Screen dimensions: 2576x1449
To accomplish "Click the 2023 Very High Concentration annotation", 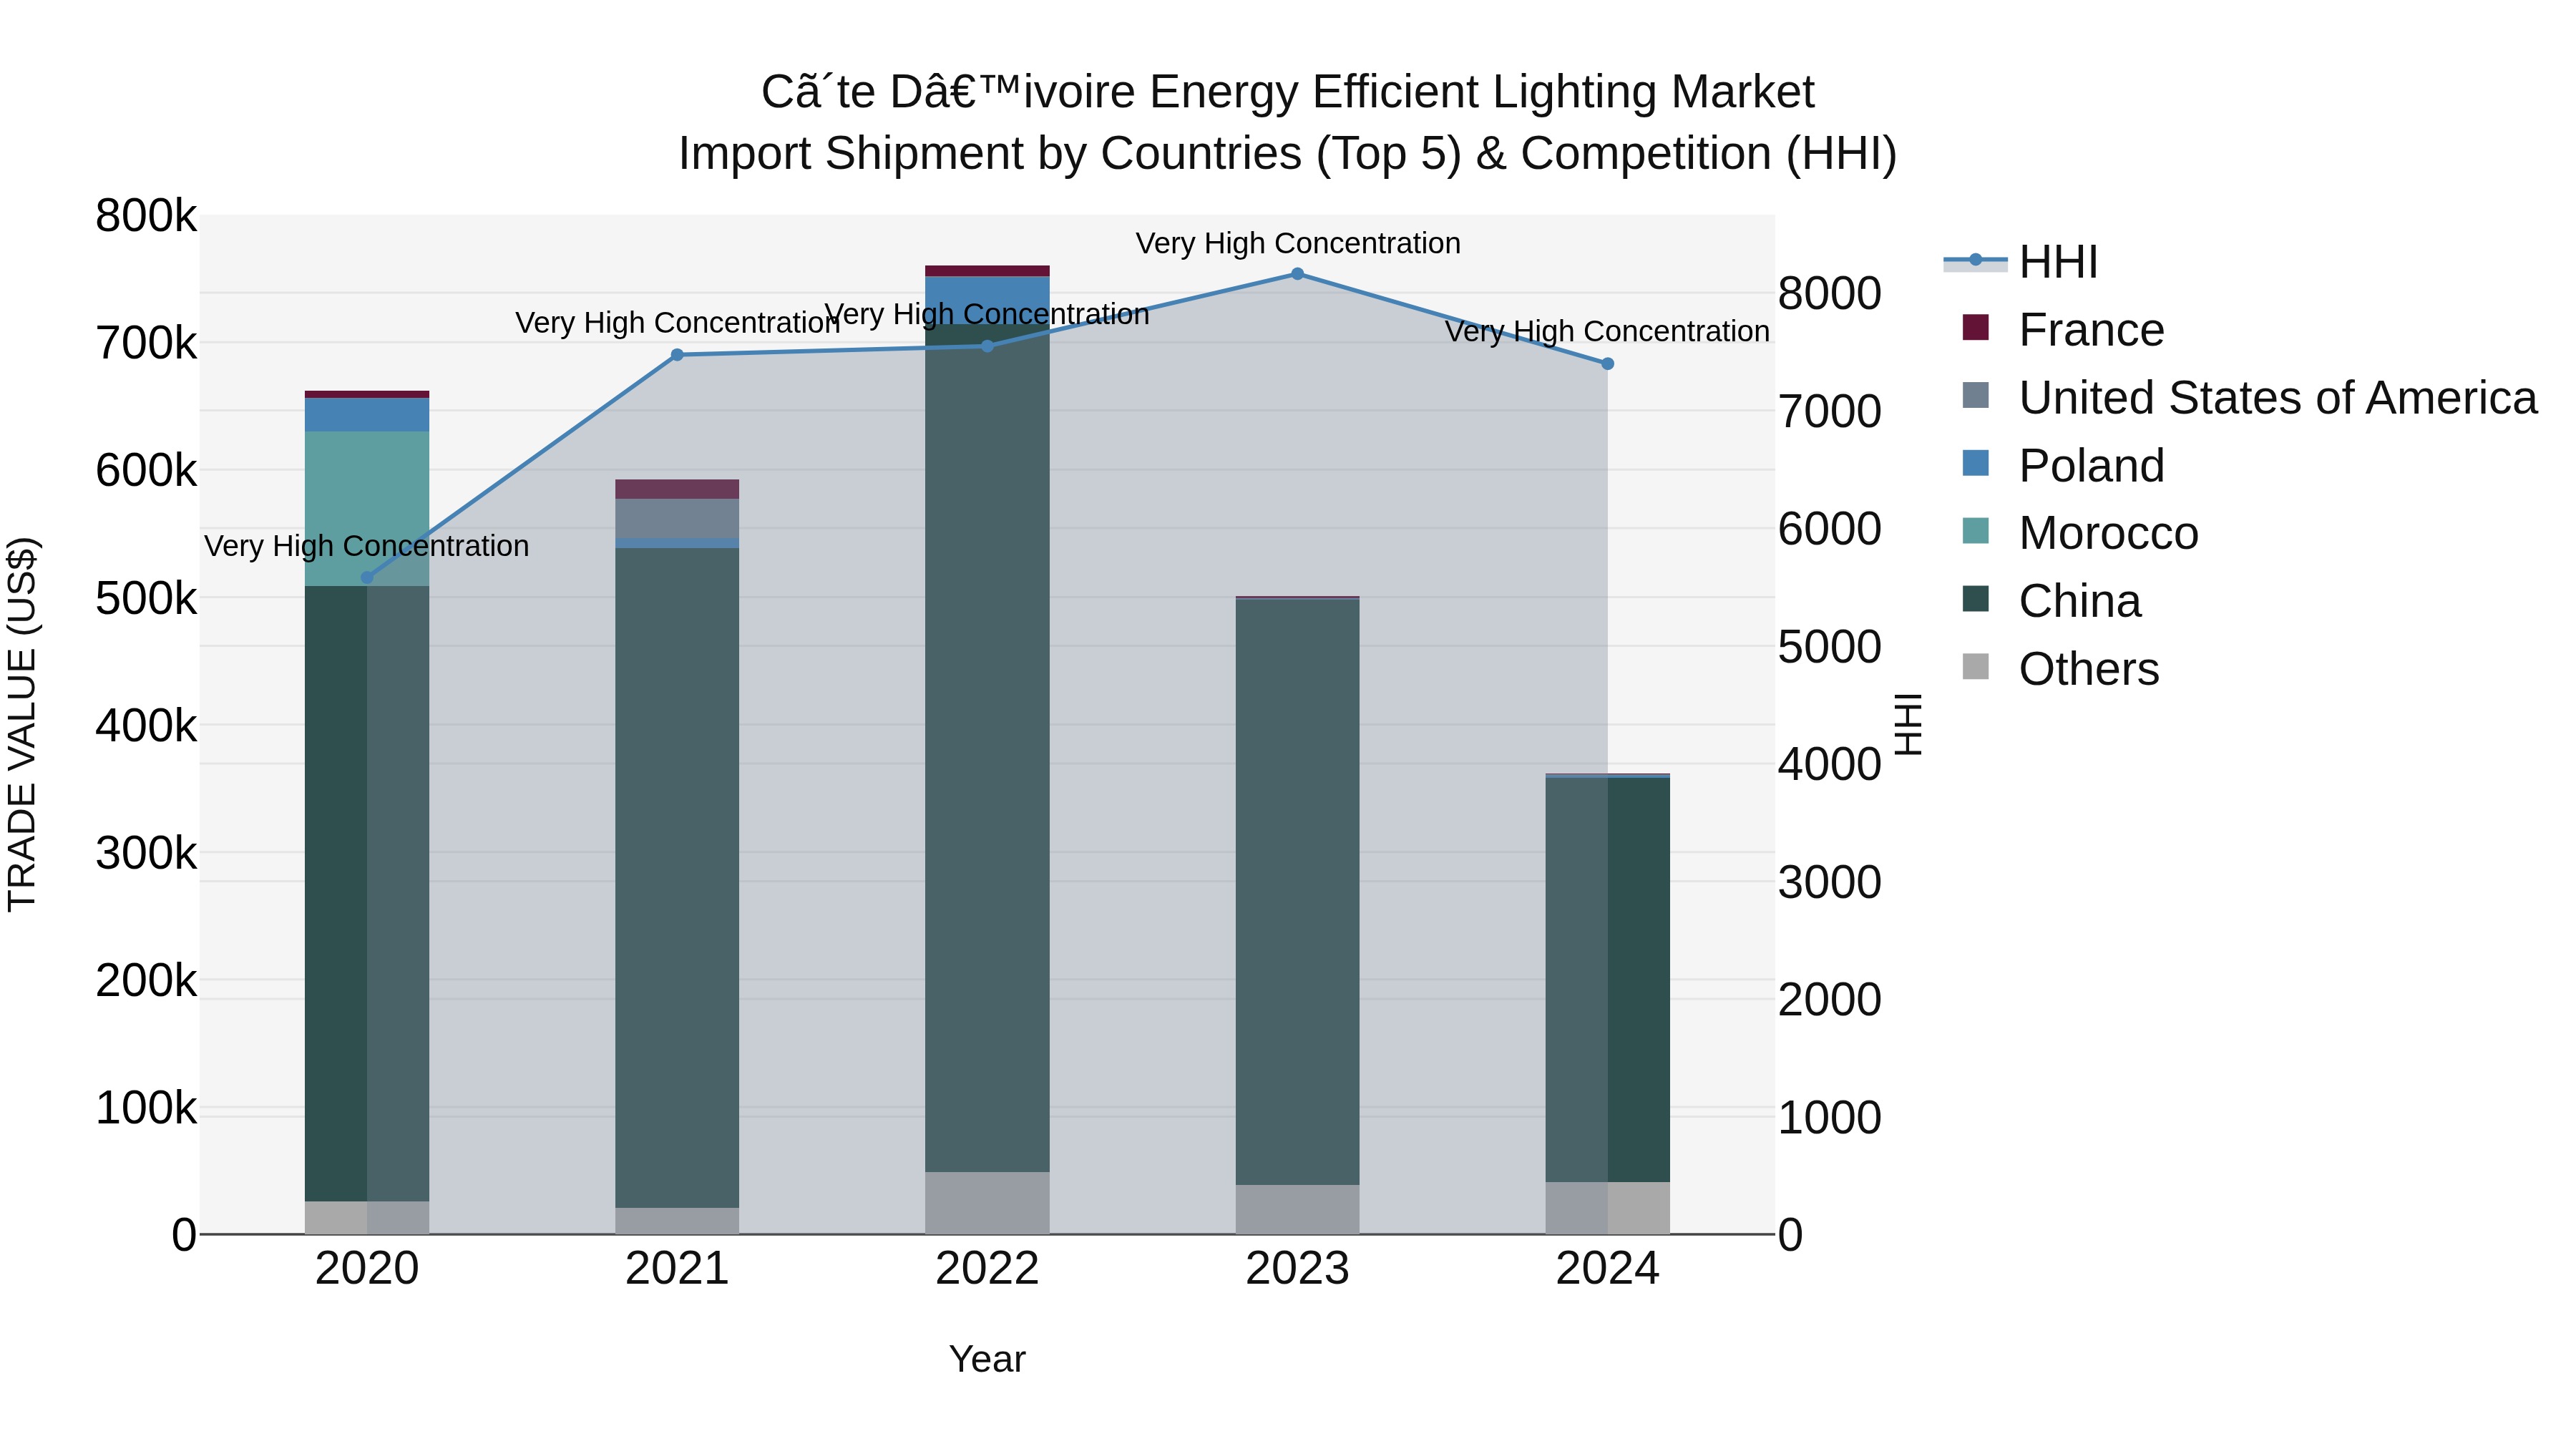I will [x=1298, y=243].
